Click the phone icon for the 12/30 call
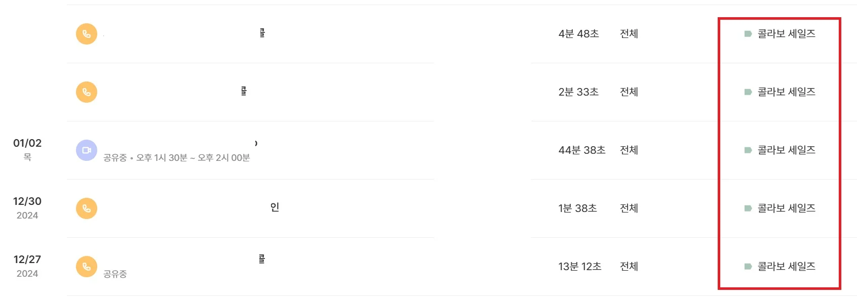Screen dimensions: 857x301 pos(87,208)
